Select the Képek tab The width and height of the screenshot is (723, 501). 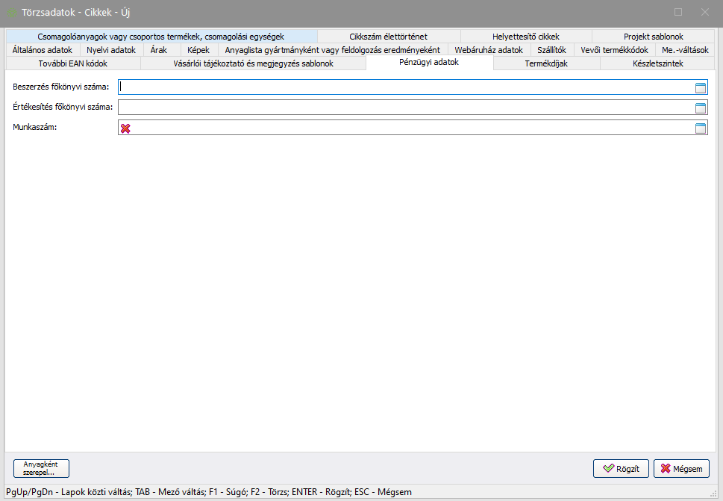click(x=198, y=50)
